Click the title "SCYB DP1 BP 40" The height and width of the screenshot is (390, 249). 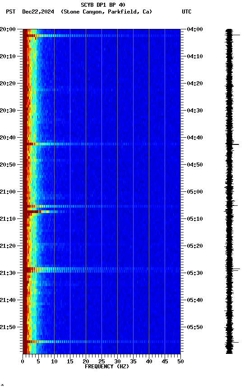pyautogui.click(x=103, y=5)
